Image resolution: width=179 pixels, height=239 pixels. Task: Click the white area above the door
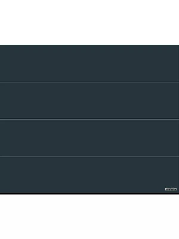click(89, 22)
